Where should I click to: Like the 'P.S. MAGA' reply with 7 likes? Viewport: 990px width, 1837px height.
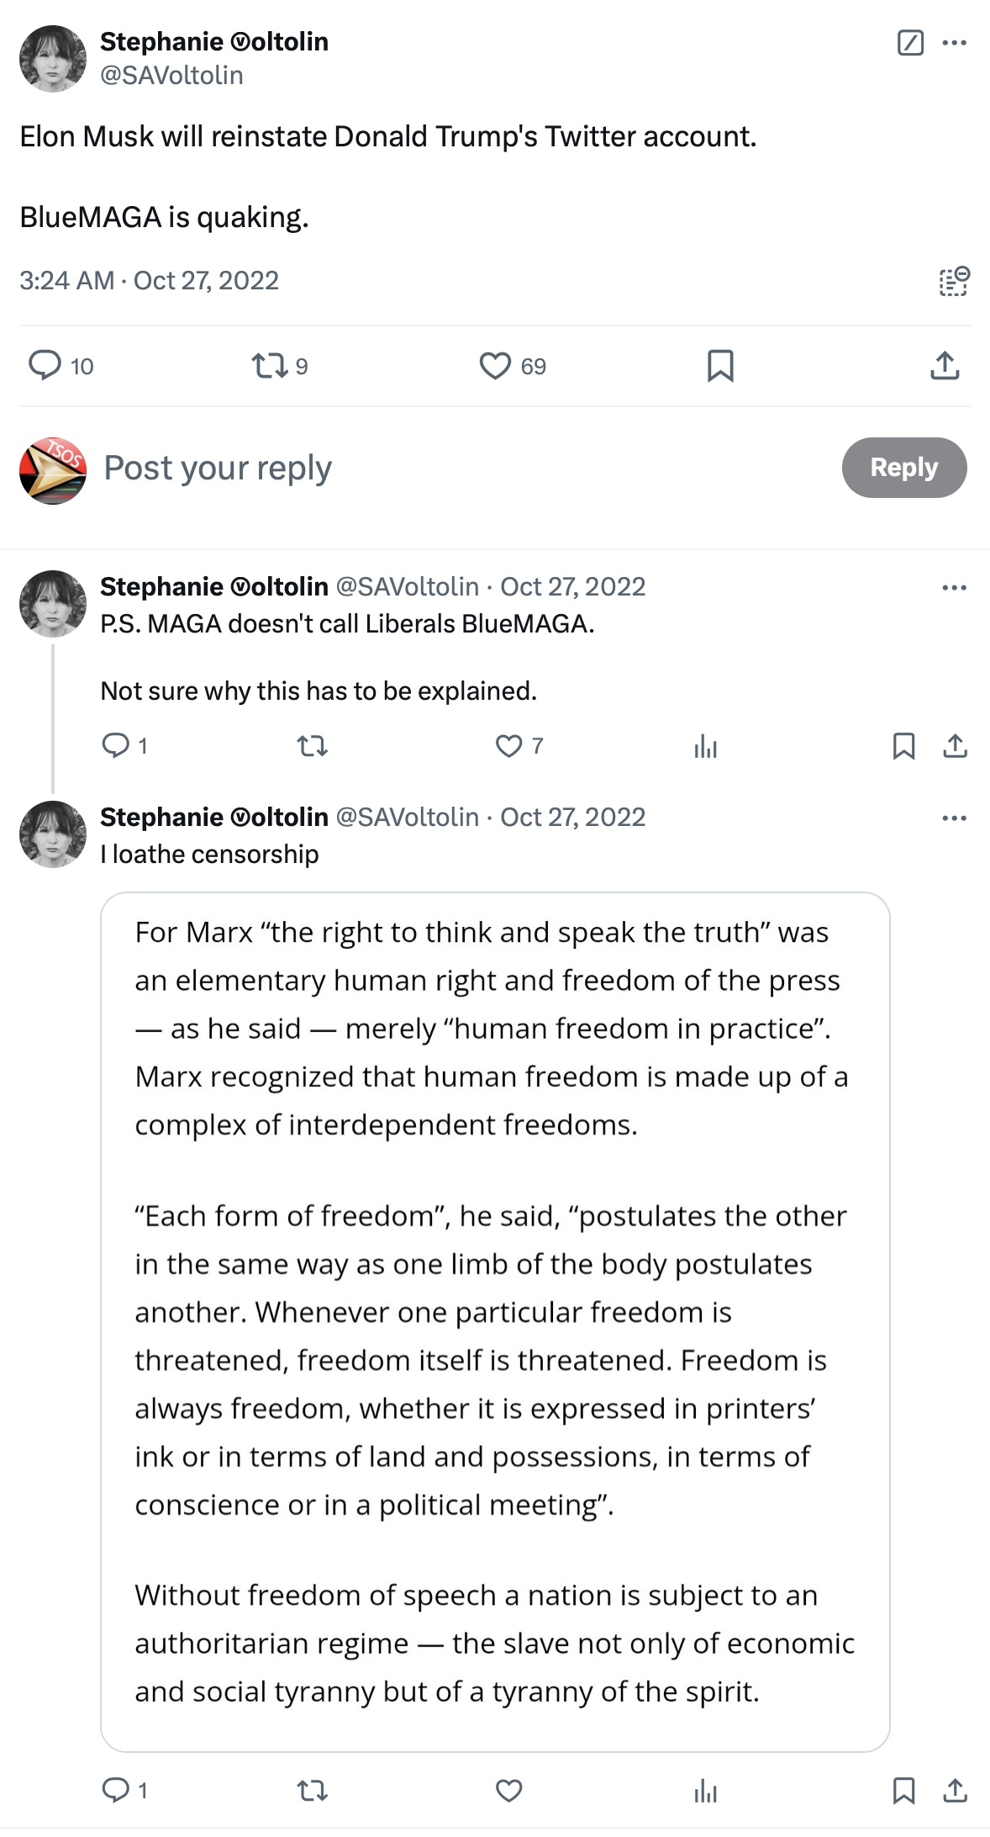[508, 746]
